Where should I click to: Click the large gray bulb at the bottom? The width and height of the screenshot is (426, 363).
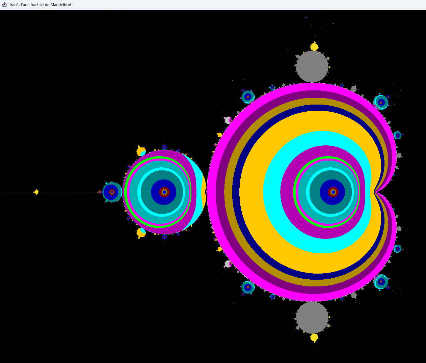[x=312, y=318]
